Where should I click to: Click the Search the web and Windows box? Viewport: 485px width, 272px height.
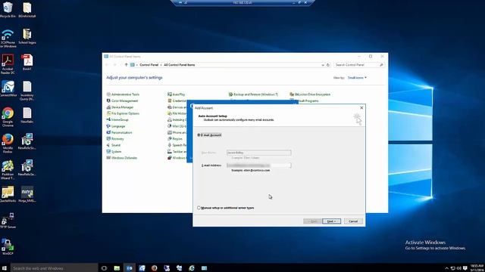(54, 268)
